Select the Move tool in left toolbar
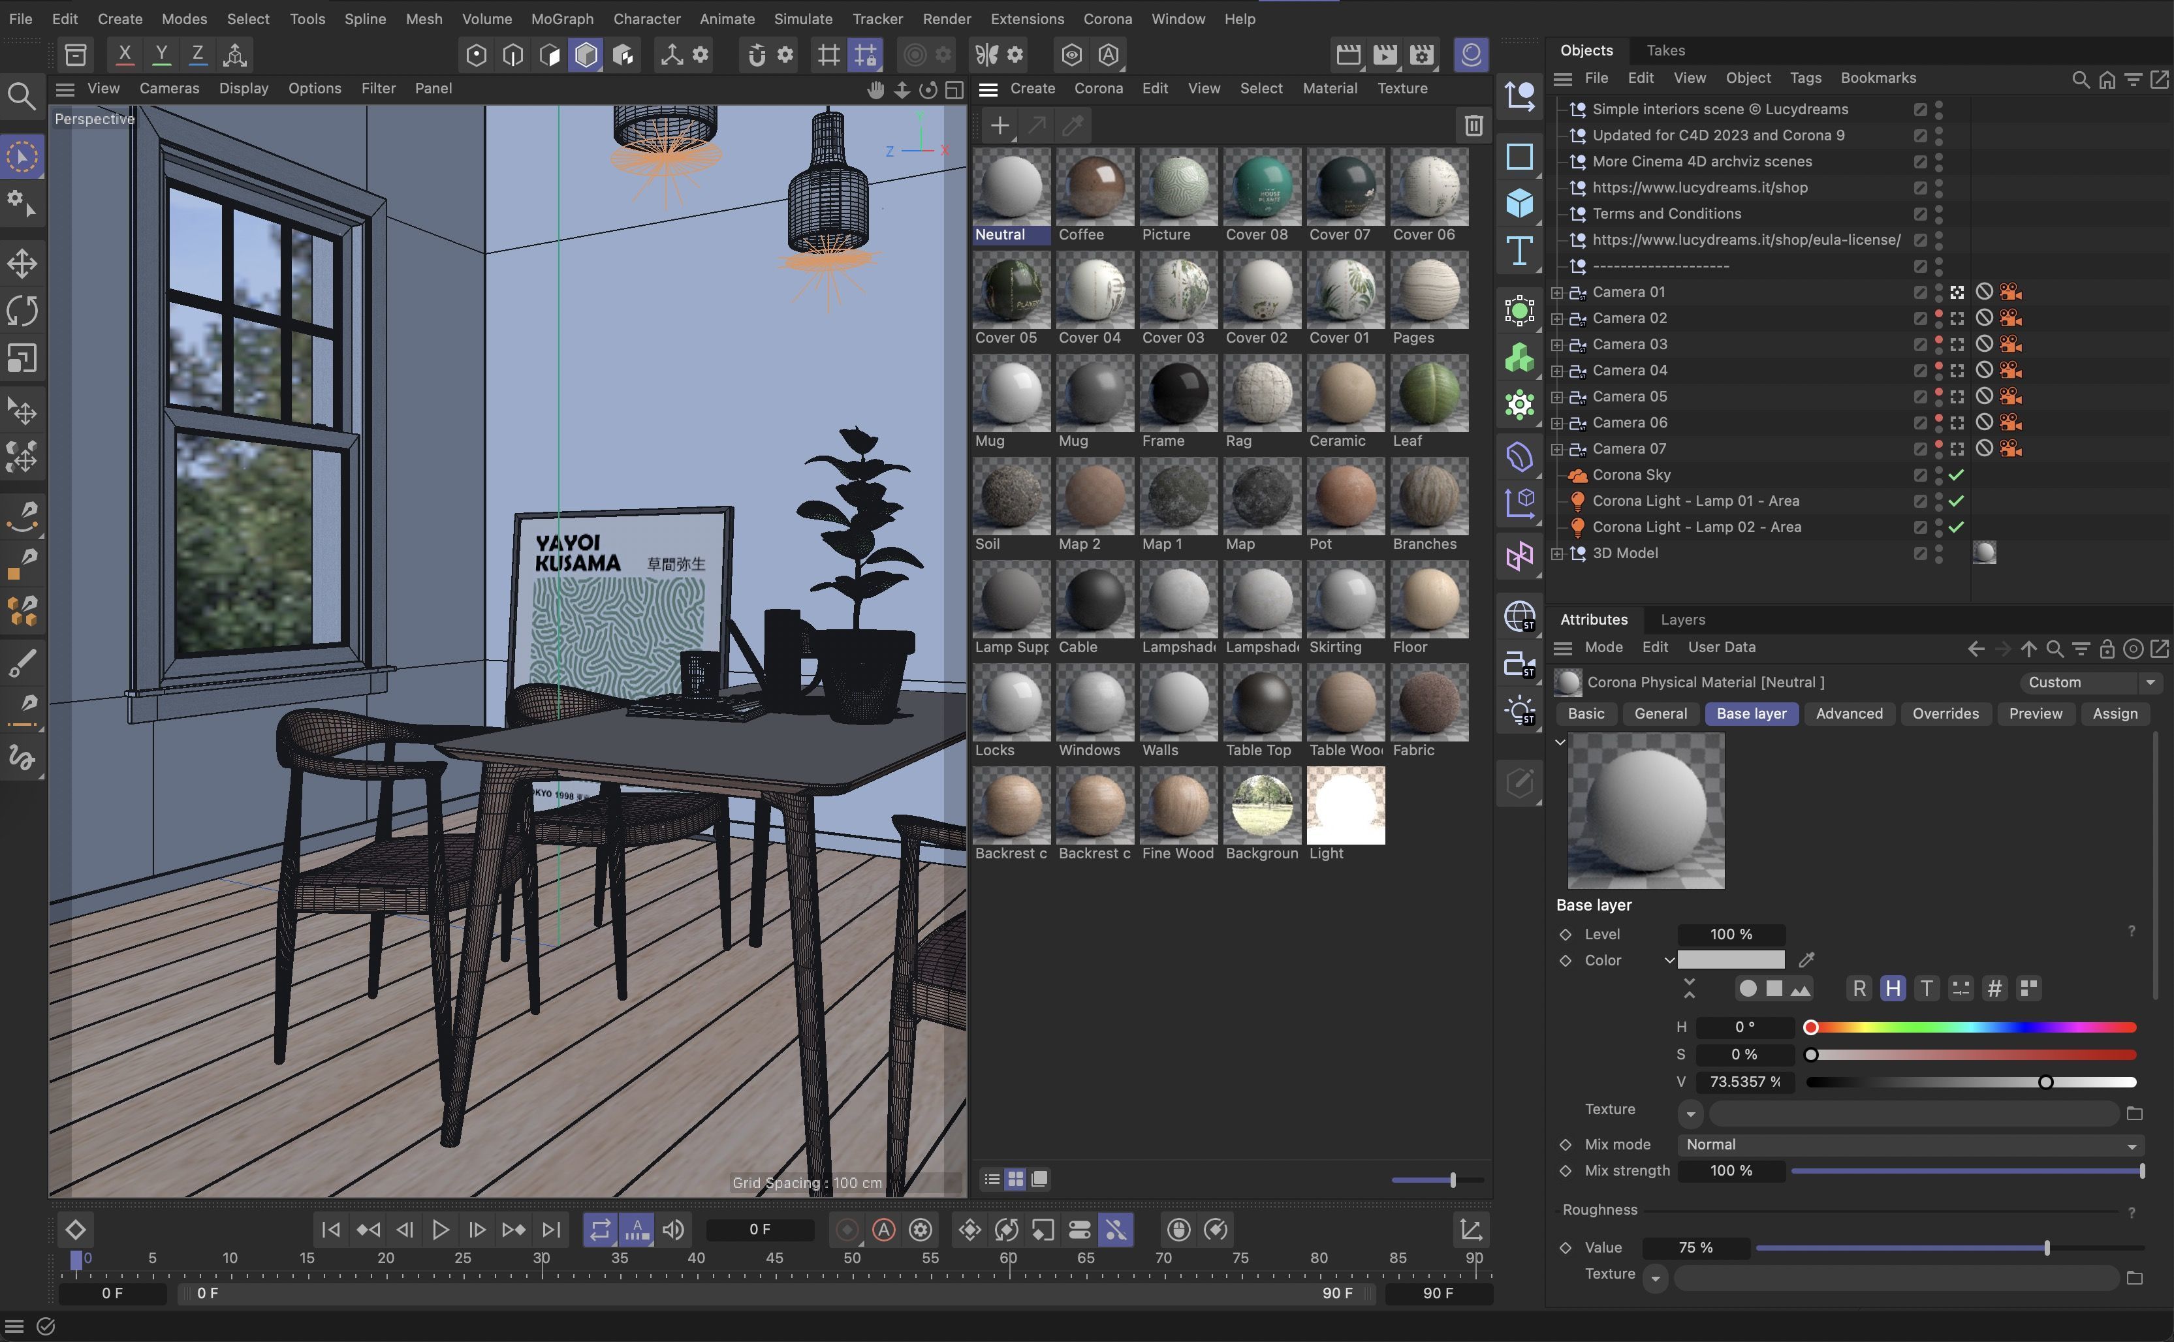Viewport: 2174px width, 1342px height. click(22, 264)
